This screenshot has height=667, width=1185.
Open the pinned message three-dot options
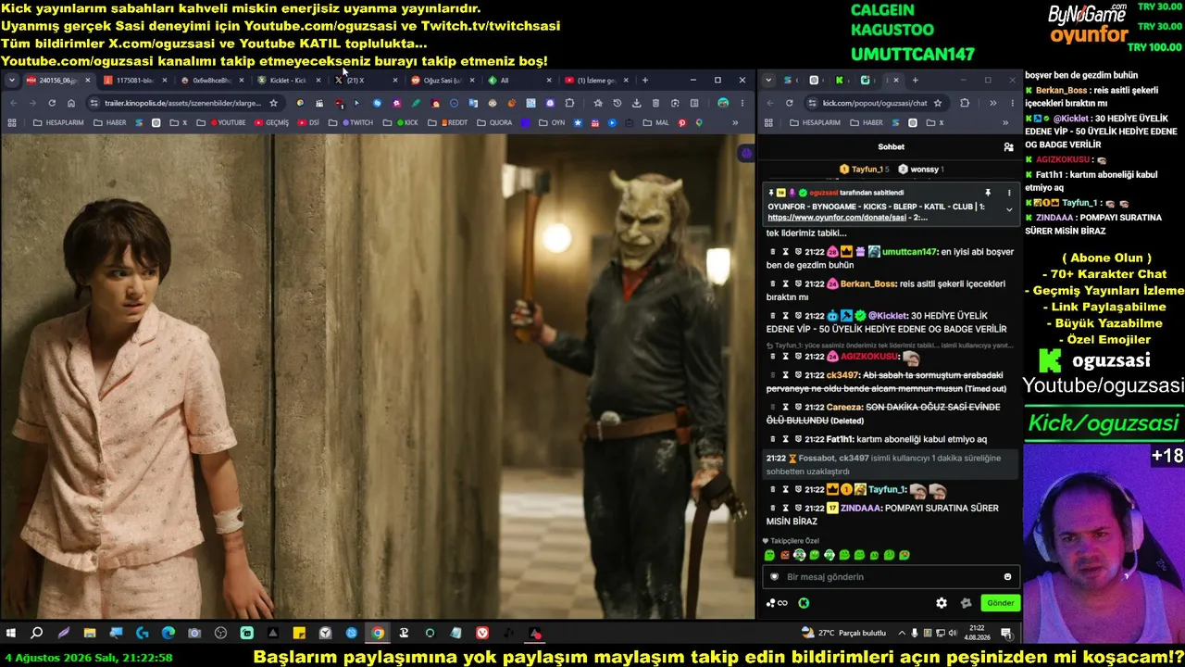tap(1009, 193)
